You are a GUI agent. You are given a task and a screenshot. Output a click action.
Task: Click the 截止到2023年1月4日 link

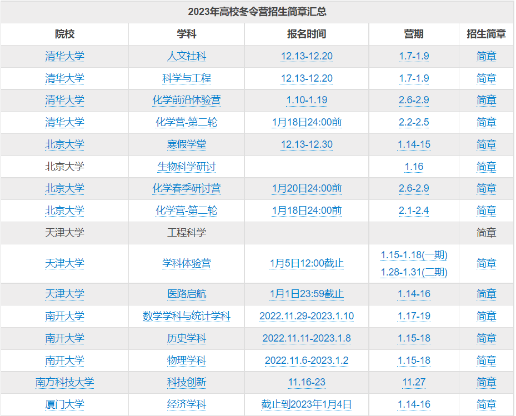[x=307, y=404]
